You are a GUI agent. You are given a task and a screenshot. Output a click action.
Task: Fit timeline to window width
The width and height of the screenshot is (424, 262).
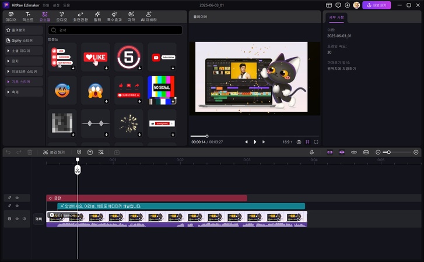[366, 152]
